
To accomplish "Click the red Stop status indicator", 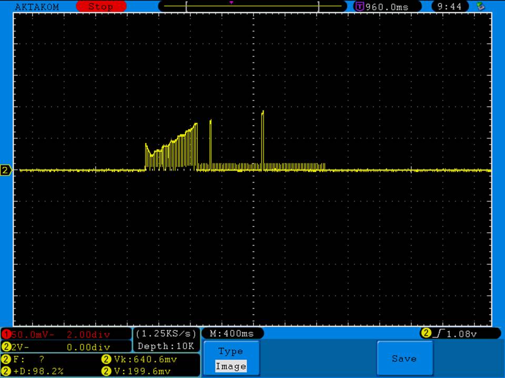I will coord(100,7).
